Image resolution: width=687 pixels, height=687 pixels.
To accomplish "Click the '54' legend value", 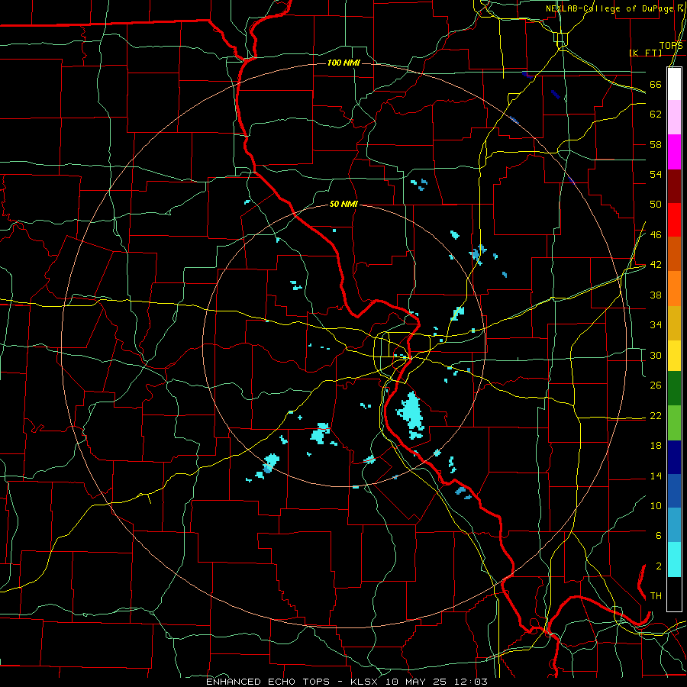I will (x=656, y=174).
